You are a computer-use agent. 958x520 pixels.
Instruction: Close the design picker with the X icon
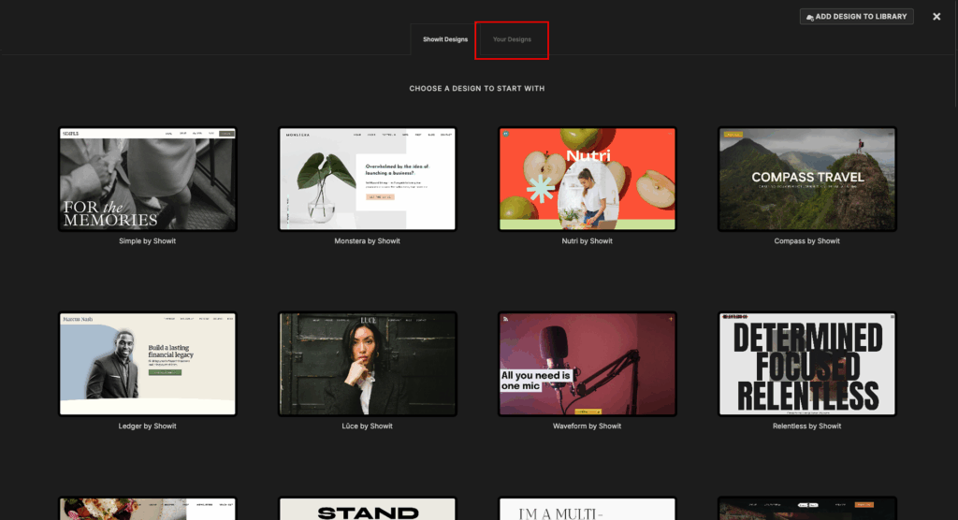point(936,17)
